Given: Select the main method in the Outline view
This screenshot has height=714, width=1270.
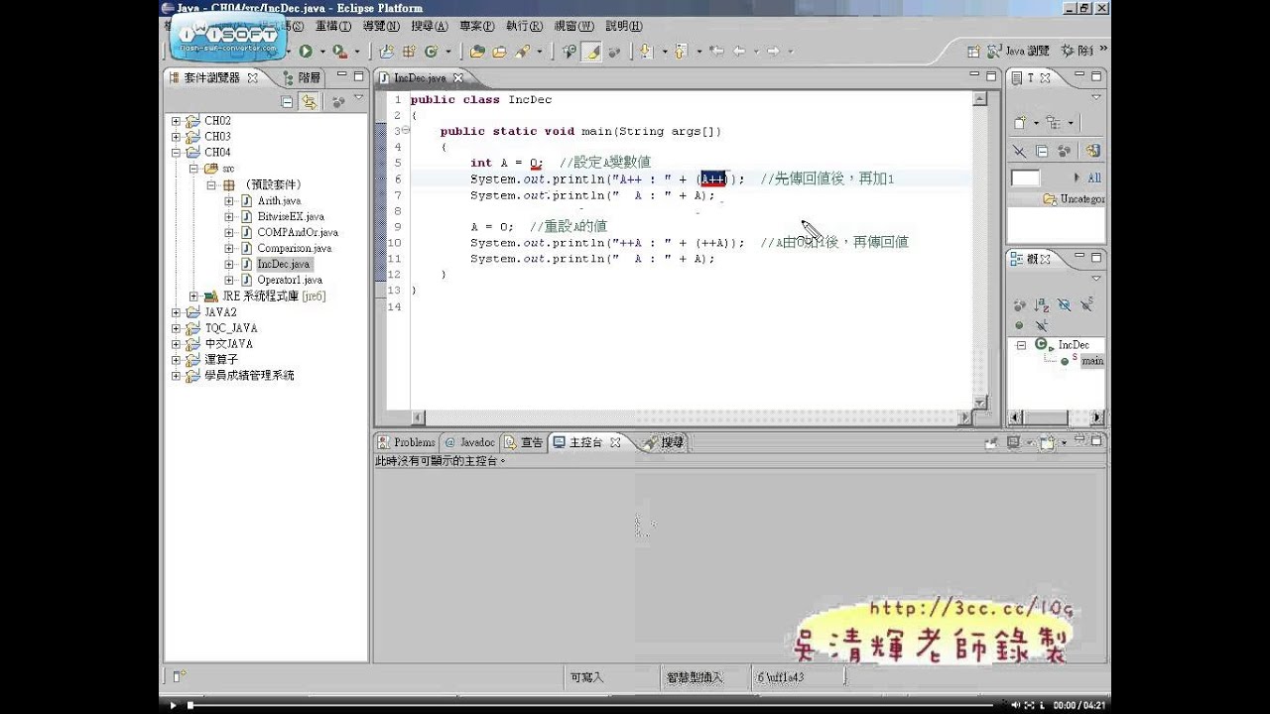Looking at the screenshot, I should coord(1091,361).
